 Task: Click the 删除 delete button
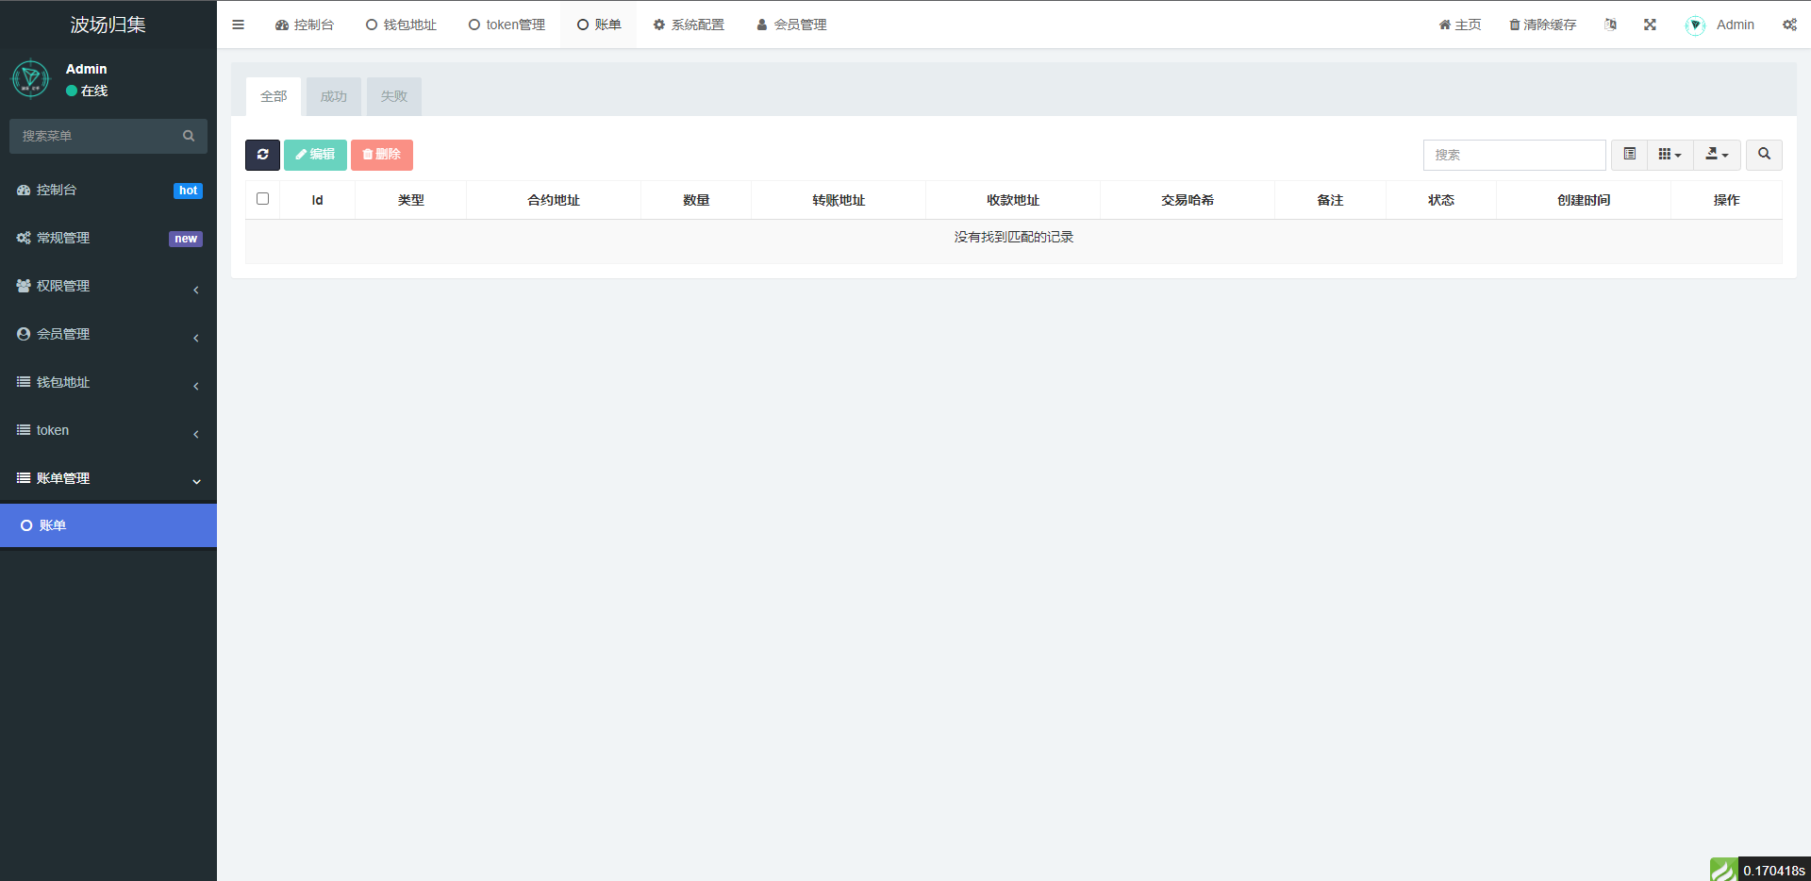[x=382, y=155]
